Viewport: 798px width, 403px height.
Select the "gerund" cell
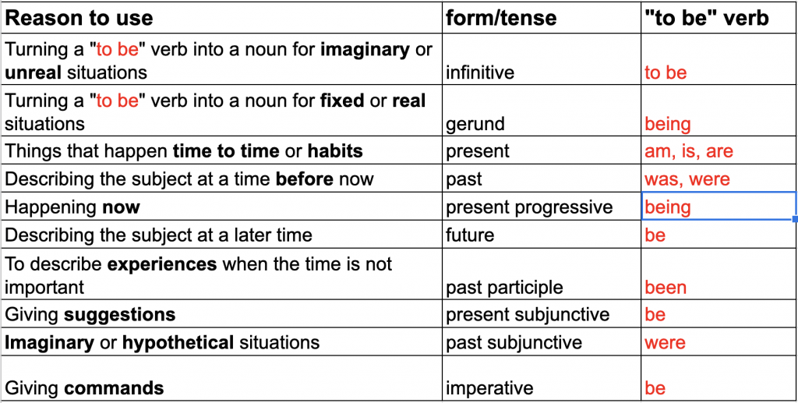coord(541,112)
